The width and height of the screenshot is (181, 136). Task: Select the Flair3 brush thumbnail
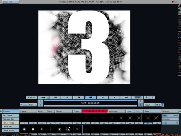42,129
